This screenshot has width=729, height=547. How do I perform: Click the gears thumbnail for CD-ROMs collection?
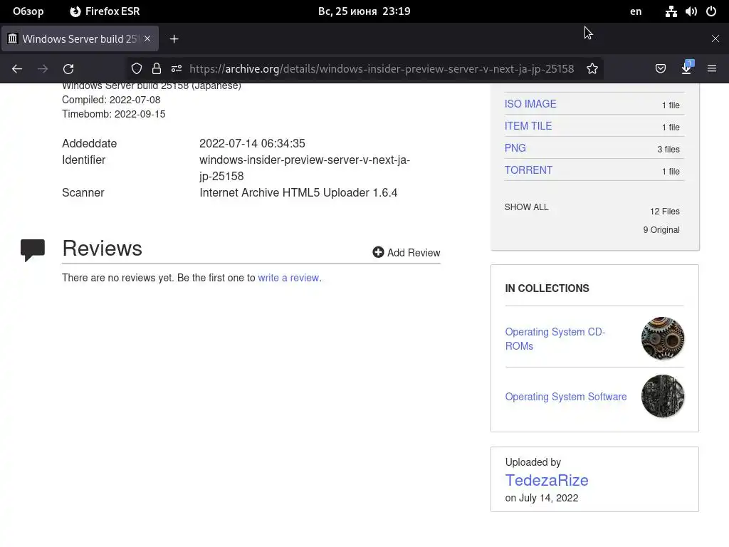point(663,338)
